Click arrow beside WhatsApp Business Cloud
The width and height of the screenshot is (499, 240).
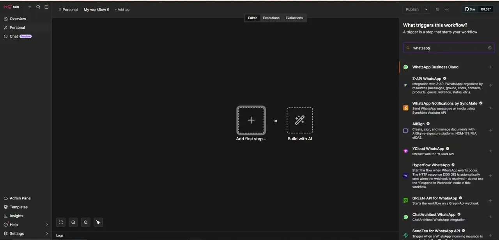(x=490, y=67)
